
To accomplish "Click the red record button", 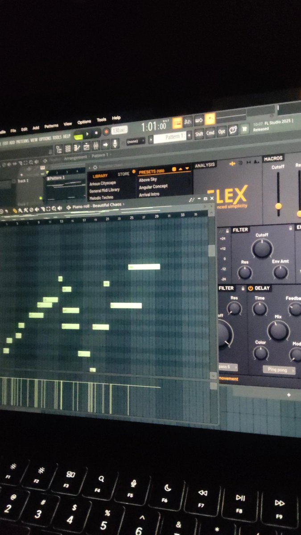I will coord(106,131).
